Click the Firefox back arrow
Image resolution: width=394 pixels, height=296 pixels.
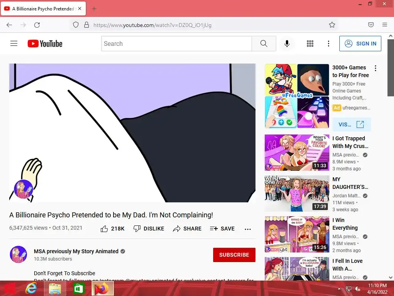click(9, 25)
